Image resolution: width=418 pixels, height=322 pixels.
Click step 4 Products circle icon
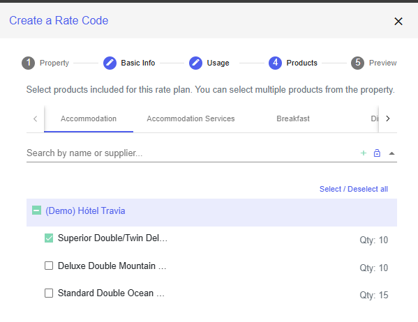click(275, 63)
